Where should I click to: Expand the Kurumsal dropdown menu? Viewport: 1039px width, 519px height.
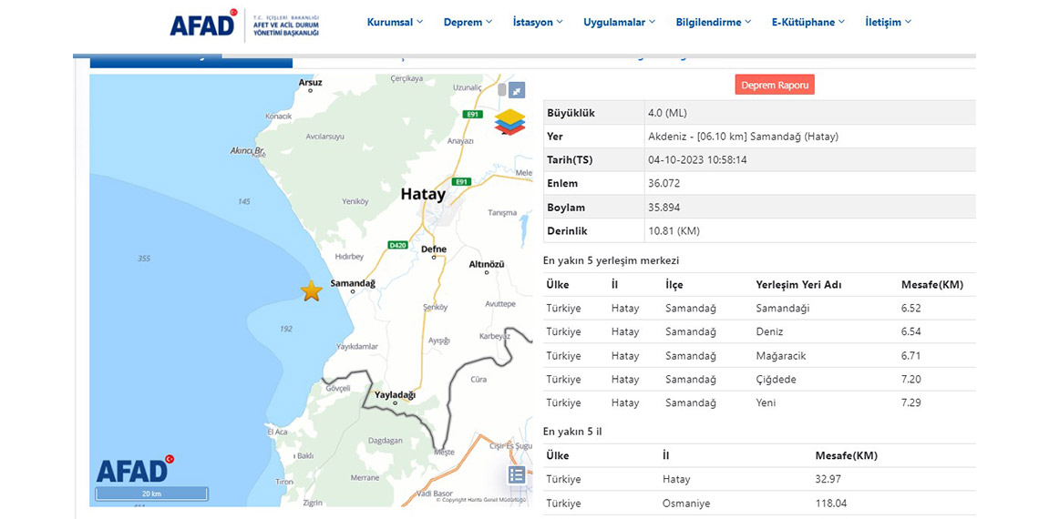tap(395, 22)
